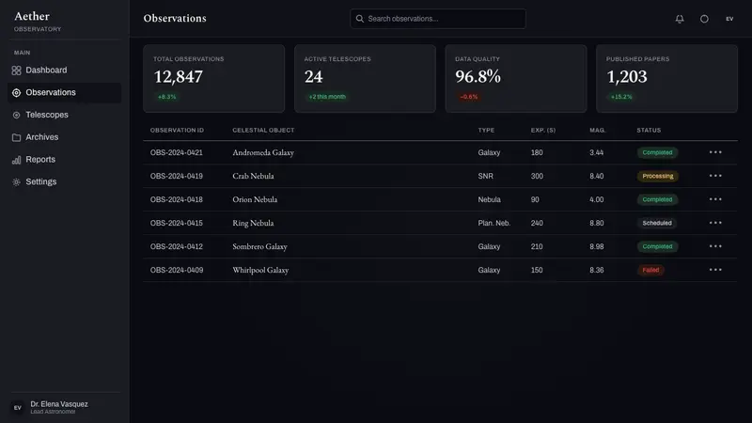Click the Processing status badge

coord(657,176)
